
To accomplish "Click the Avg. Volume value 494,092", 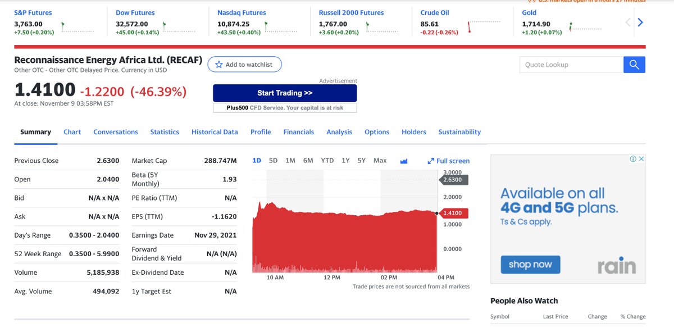I will coord(106,292).
